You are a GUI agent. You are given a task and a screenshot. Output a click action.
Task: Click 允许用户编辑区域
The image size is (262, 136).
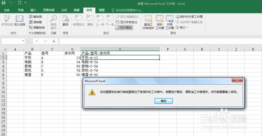click(189, 22)
